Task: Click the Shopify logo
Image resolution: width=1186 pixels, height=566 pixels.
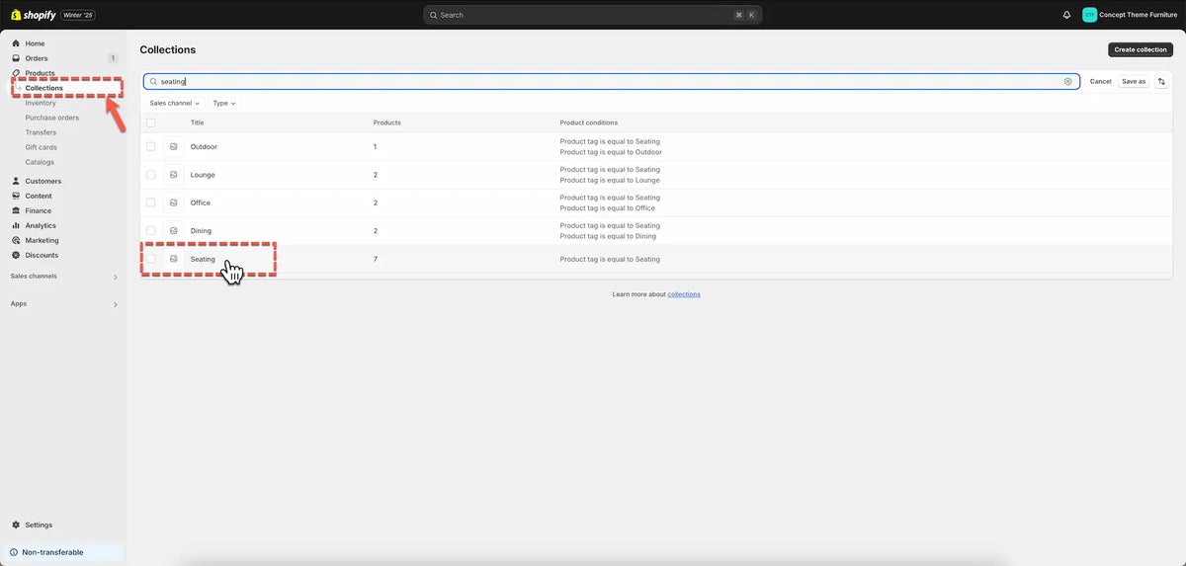Action: (34, 15)
